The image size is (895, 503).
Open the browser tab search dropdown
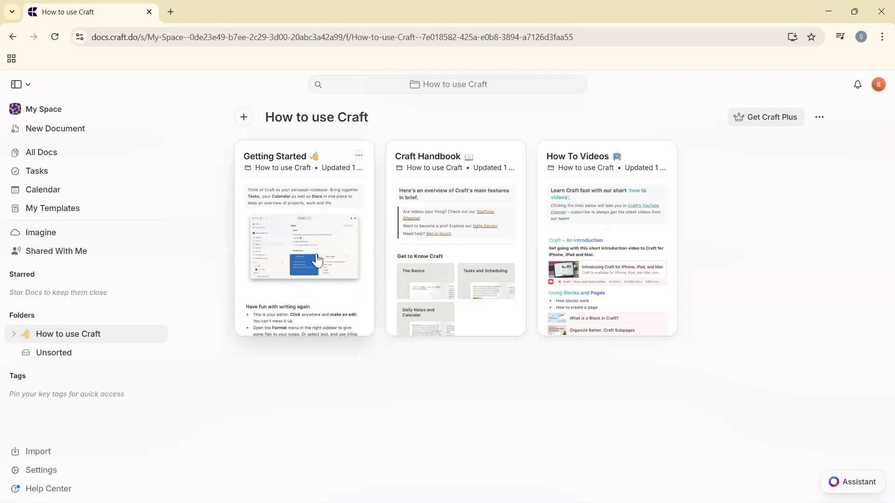12,12
